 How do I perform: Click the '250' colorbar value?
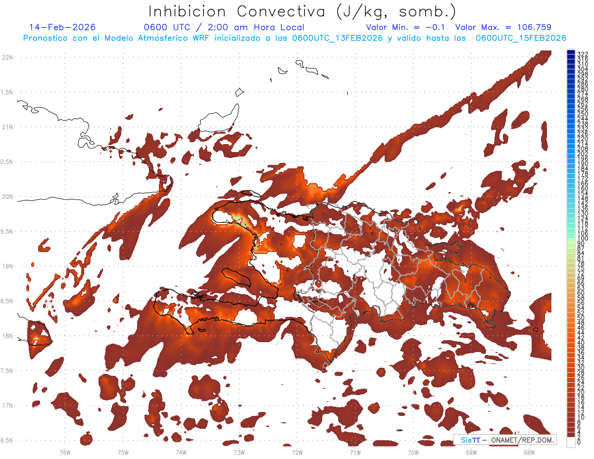[x=583, y=114]
